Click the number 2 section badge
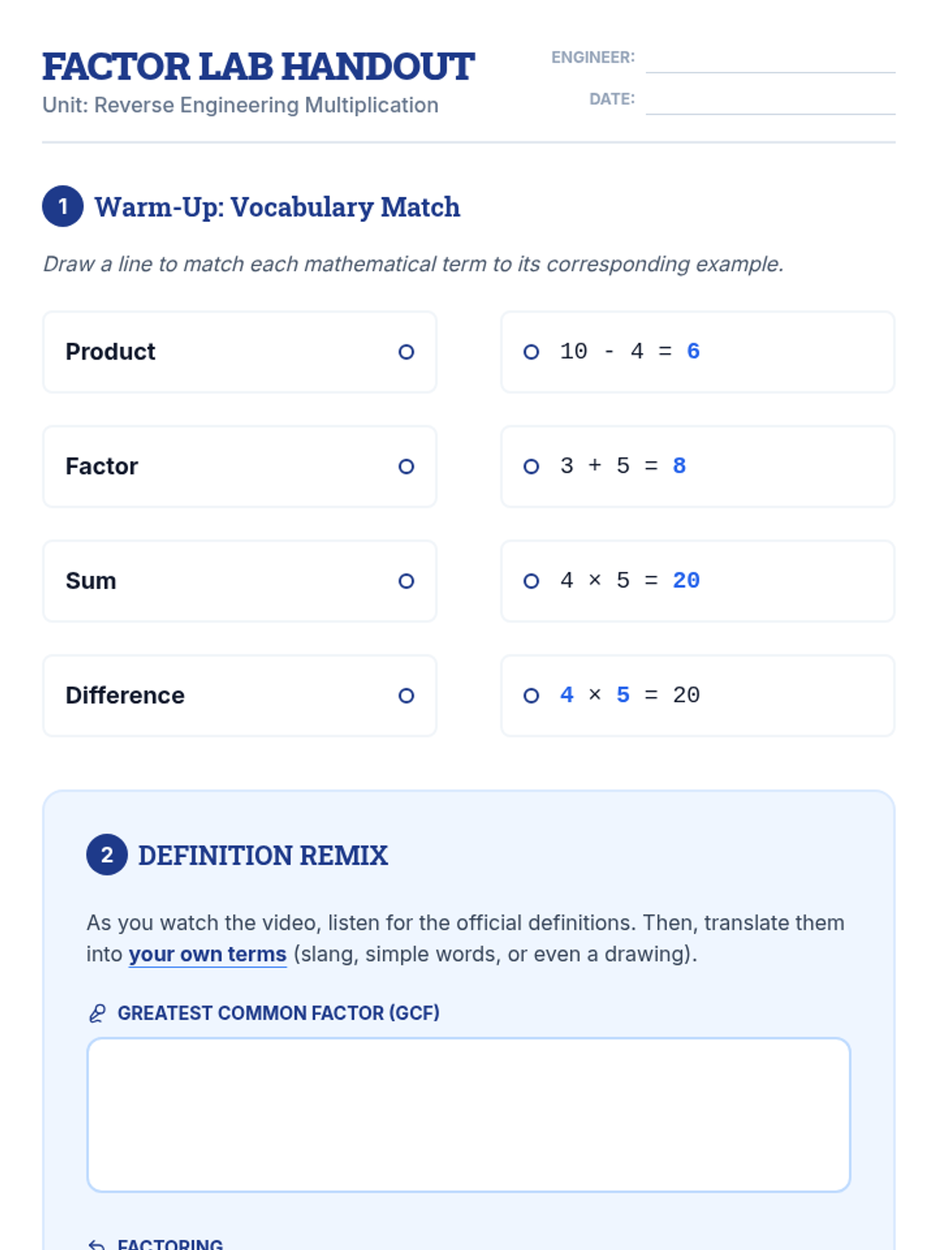The height and width of the screenshot is (1250, 937). pos(107,855)
